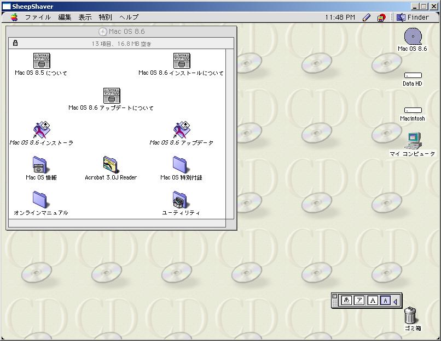Image resolution: width=441 pixels, height=341 pixels.
Task: Click the red application icon in menu bar
Action: tap(381, 17)
